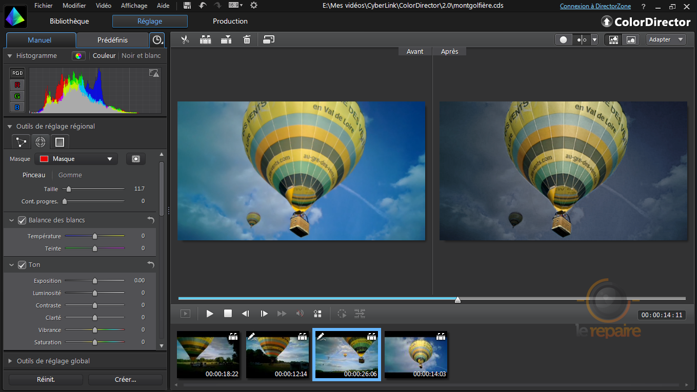Toggle the red R histogram channel
The height and width of the screenshot is (392, 697).
tap(17, 85)
